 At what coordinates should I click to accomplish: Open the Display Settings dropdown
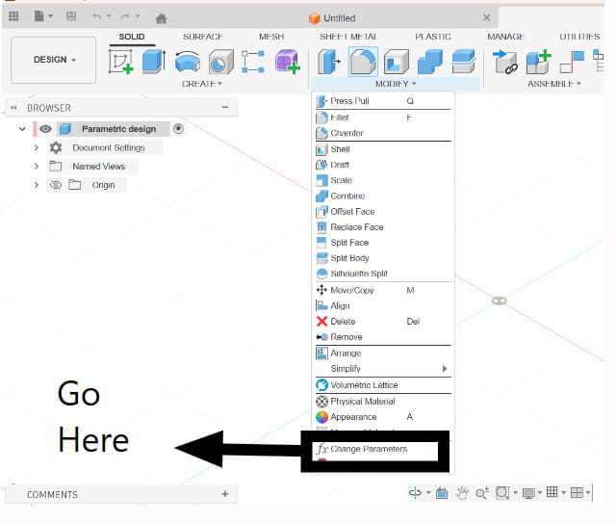[532, 493]
